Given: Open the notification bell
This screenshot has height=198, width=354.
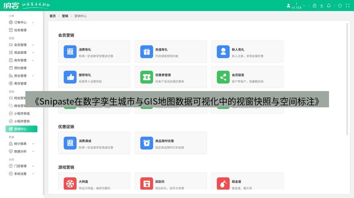Looking at the screenshot, I should pos(329,6).
